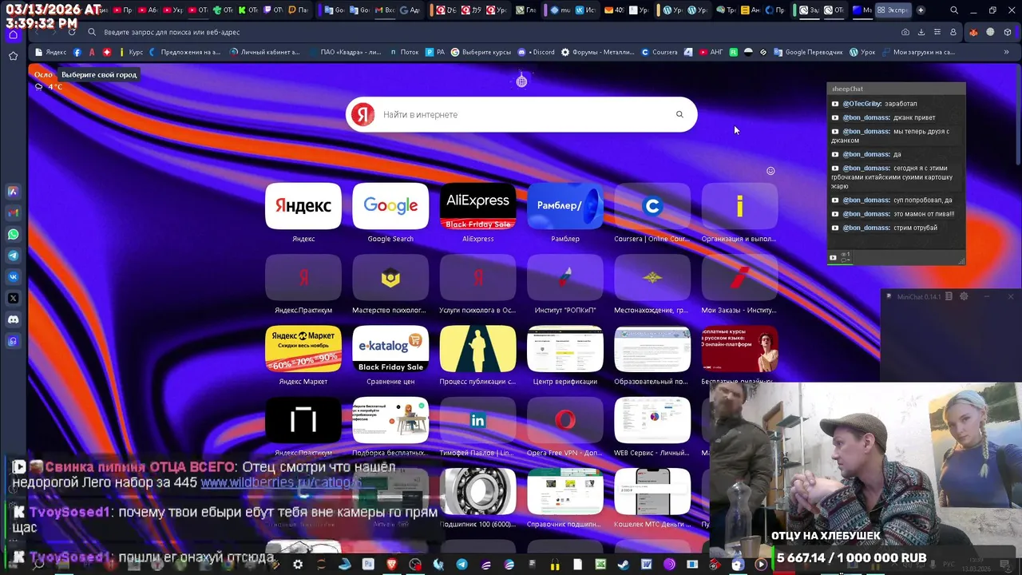Switch to the VK Ист tab
Viewport: 1022px width, 575px height.
click(584, 10)
